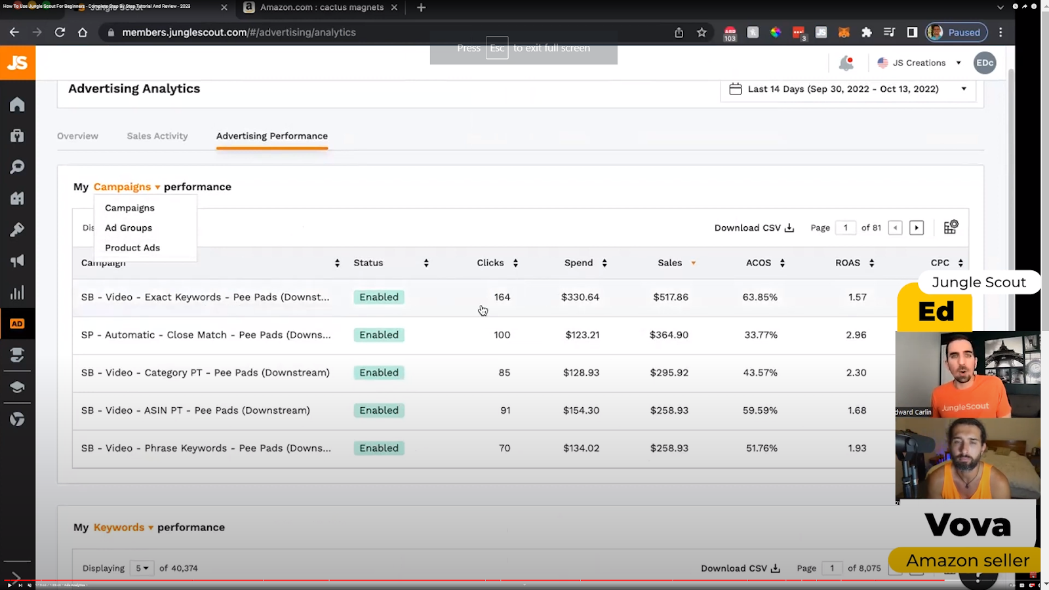Download CSV of campaigns performance
Viewport: 1049px width, 590px height.
point(754,228)
